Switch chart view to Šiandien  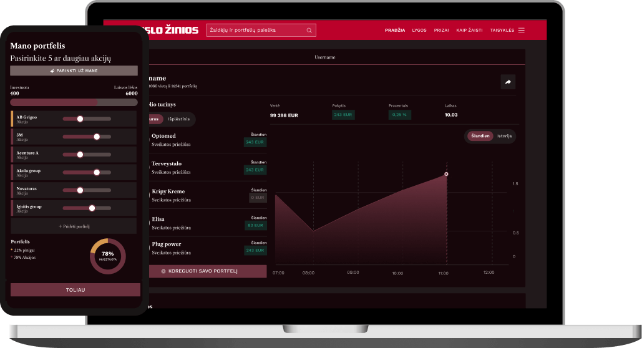[480, 136]
